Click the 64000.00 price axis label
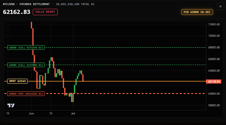Viewport: 226px width, 125px height. tap(214, 71)
